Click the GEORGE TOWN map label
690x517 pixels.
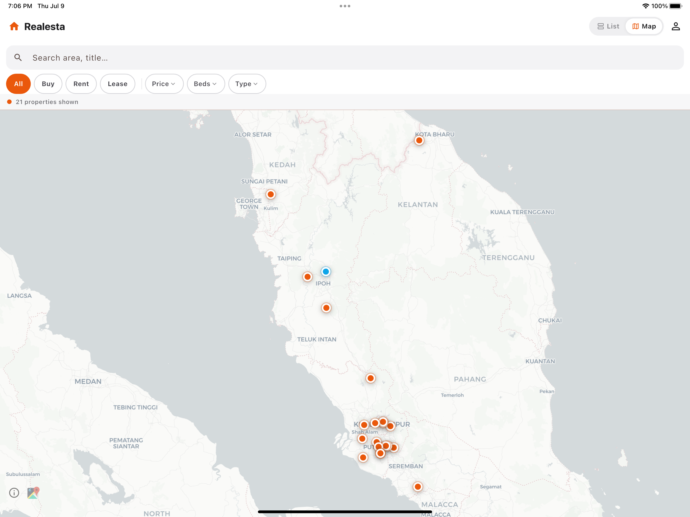click(249, 204)
